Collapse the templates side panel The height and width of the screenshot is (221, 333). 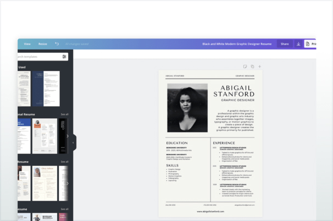click(x=74, y=143)
